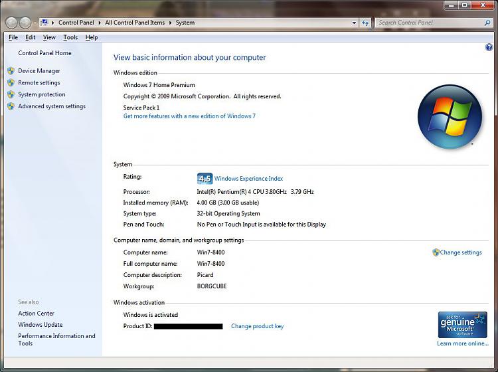Minimize the System window
Screen dimensions: 498x372
pyautogui.click(x=451, y=5)
